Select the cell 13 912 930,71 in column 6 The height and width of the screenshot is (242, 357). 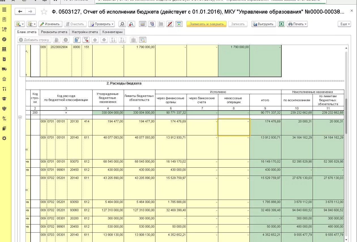171,147
